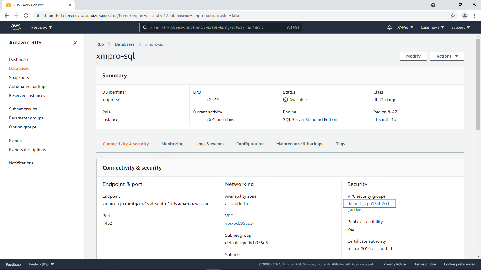
Task: Open default (sg-a15ab2cc) security group link
Action: [x=368, y=204]
